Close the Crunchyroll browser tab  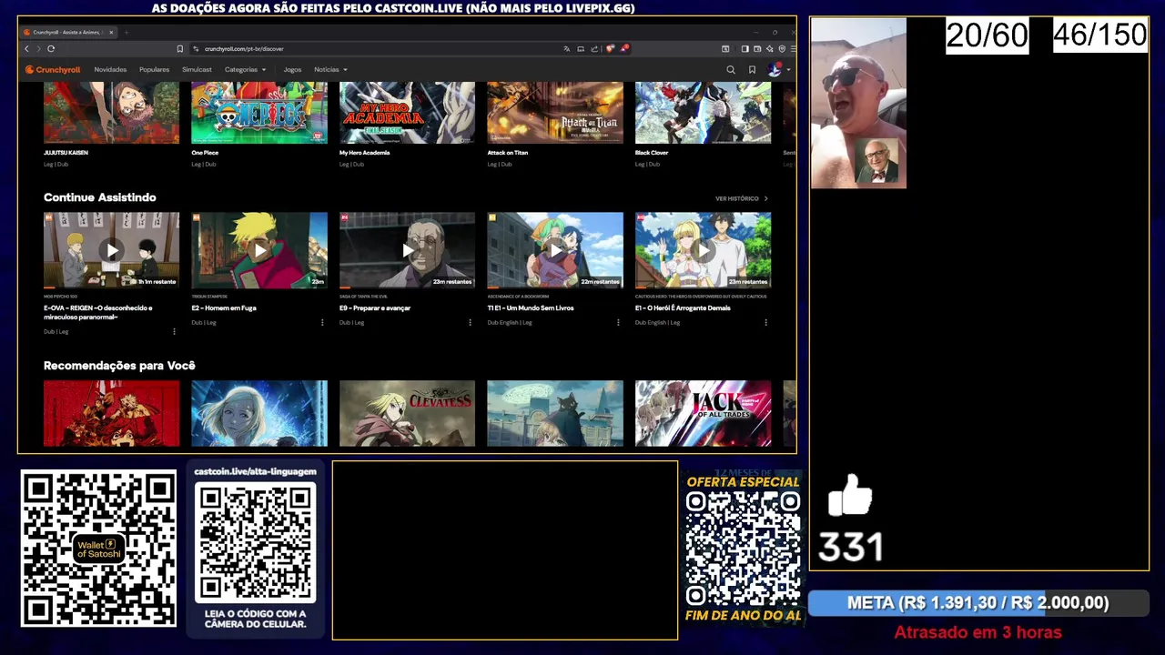click(111, 32)
